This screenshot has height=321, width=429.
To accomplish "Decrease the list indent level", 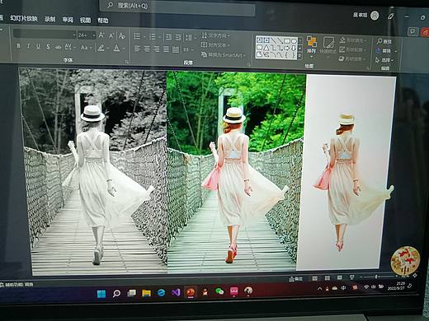I will [169, 37].
